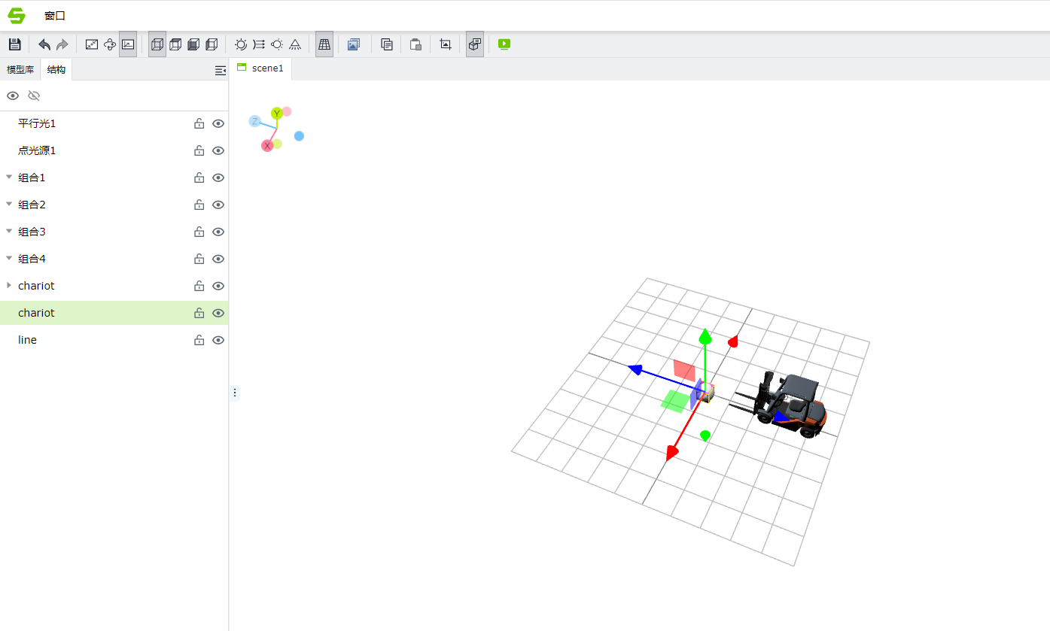Add a spotlight using toolbar icon
The height and width of the screenshot is (631, 1050).
295,44
